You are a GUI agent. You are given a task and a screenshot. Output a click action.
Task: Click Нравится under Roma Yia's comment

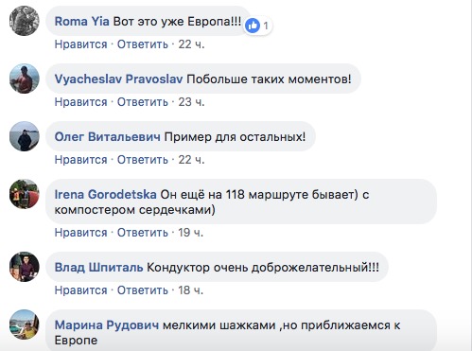point(80,44)
